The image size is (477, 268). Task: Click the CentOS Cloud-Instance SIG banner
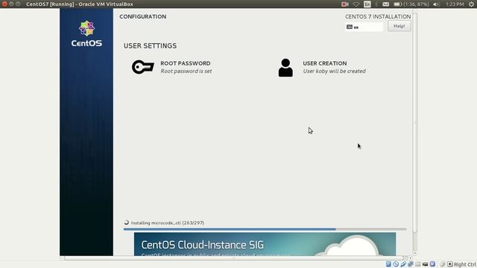[x=265, y=244]
